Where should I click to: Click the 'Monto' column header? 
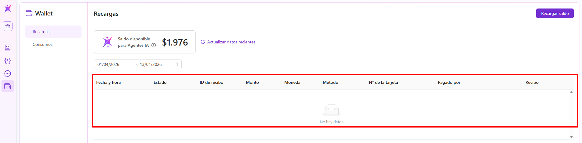[x=252, y=82]
